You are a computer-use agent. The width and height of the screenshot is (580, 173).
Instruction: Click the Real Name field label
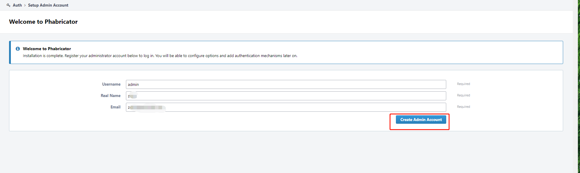[111, 96]
